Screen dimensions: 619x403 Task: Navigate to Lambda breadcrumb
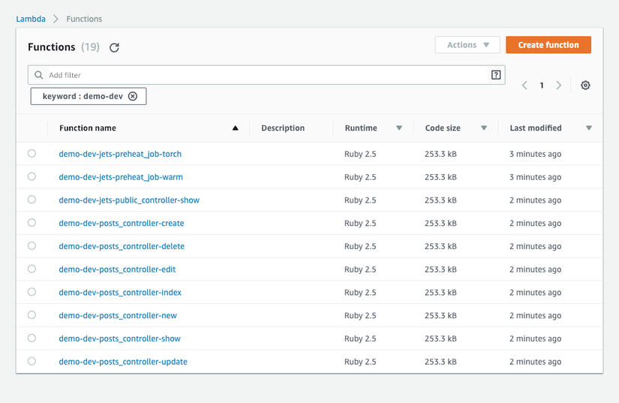tap(31, 19)
